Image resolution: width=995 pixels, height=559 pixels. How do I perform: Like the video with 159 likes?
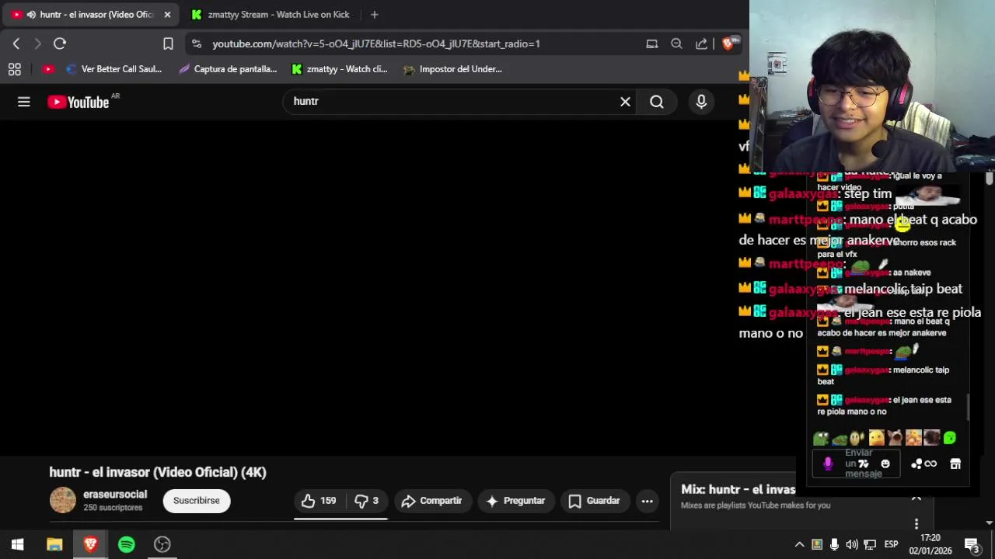click(319, 501)
